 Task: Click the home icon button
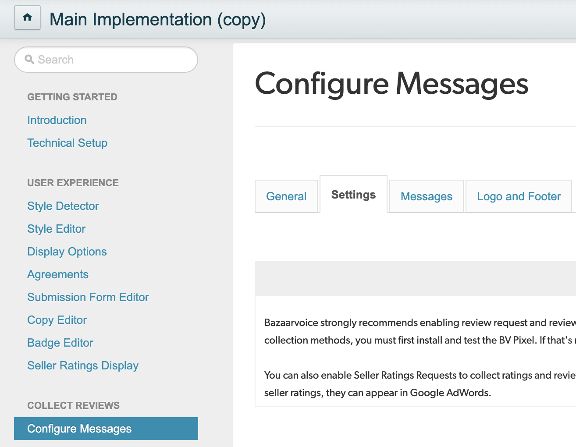coord(27,18)
